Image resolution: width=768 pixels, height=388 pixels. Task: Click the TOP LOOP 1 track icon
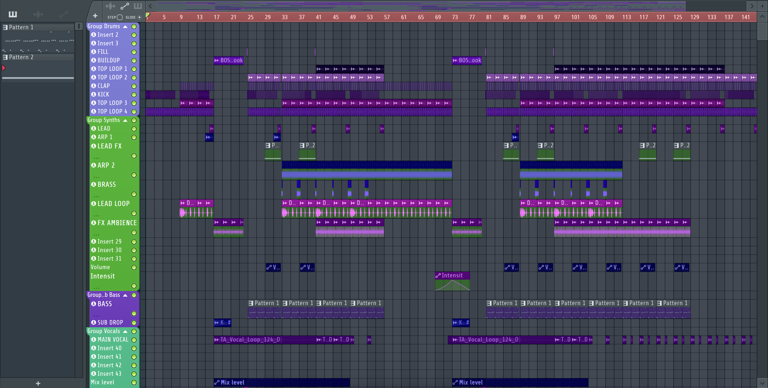coord(94,69)
